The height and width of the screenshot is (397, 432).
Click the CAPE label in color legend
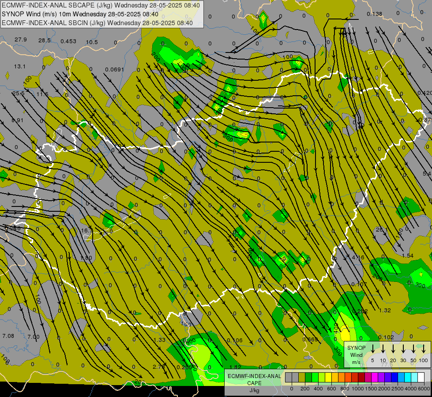point(254,383)
